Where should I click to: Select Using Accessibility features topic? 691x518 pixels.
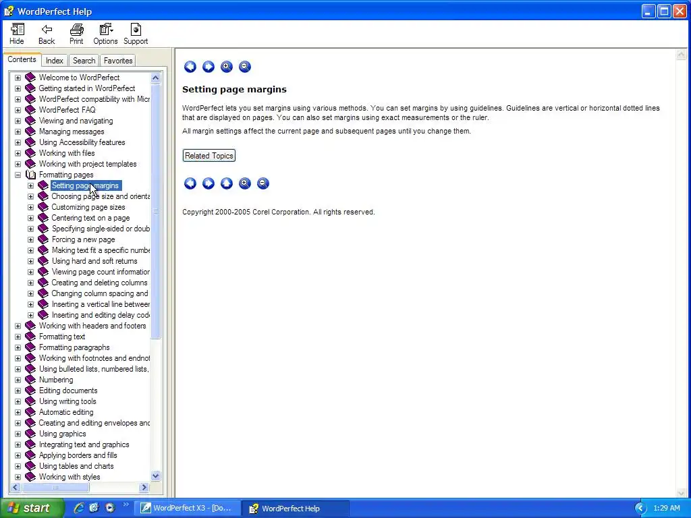pyautogui.click(x=82, y=142)
